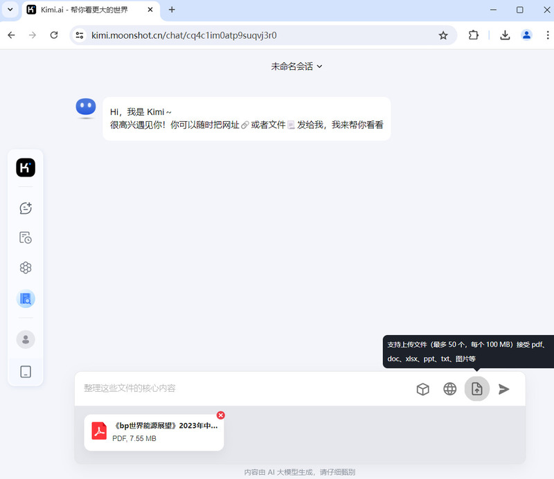This screenshot has height=479, width=554.
Task: Click the site information icon in address bar
Action: [80, 35]
